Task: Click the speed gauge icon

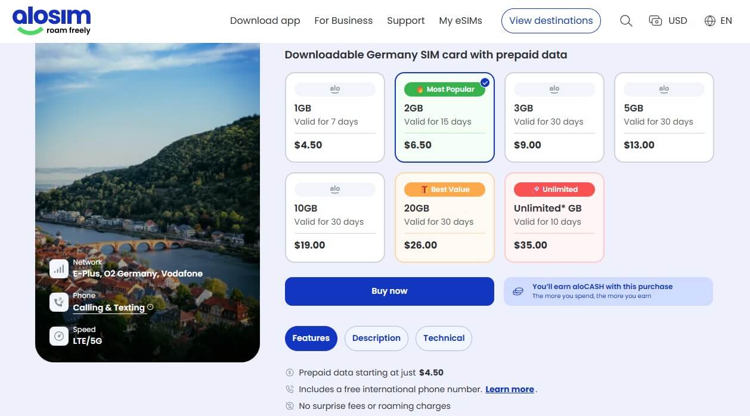Action: click(59, 336)
